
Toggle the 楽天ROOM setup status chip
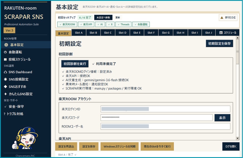67,24
